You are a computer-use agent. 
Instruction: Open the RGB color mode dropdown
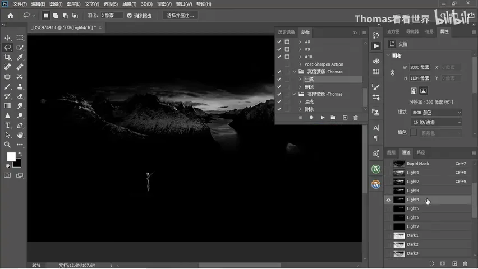(x=436, y=113)
